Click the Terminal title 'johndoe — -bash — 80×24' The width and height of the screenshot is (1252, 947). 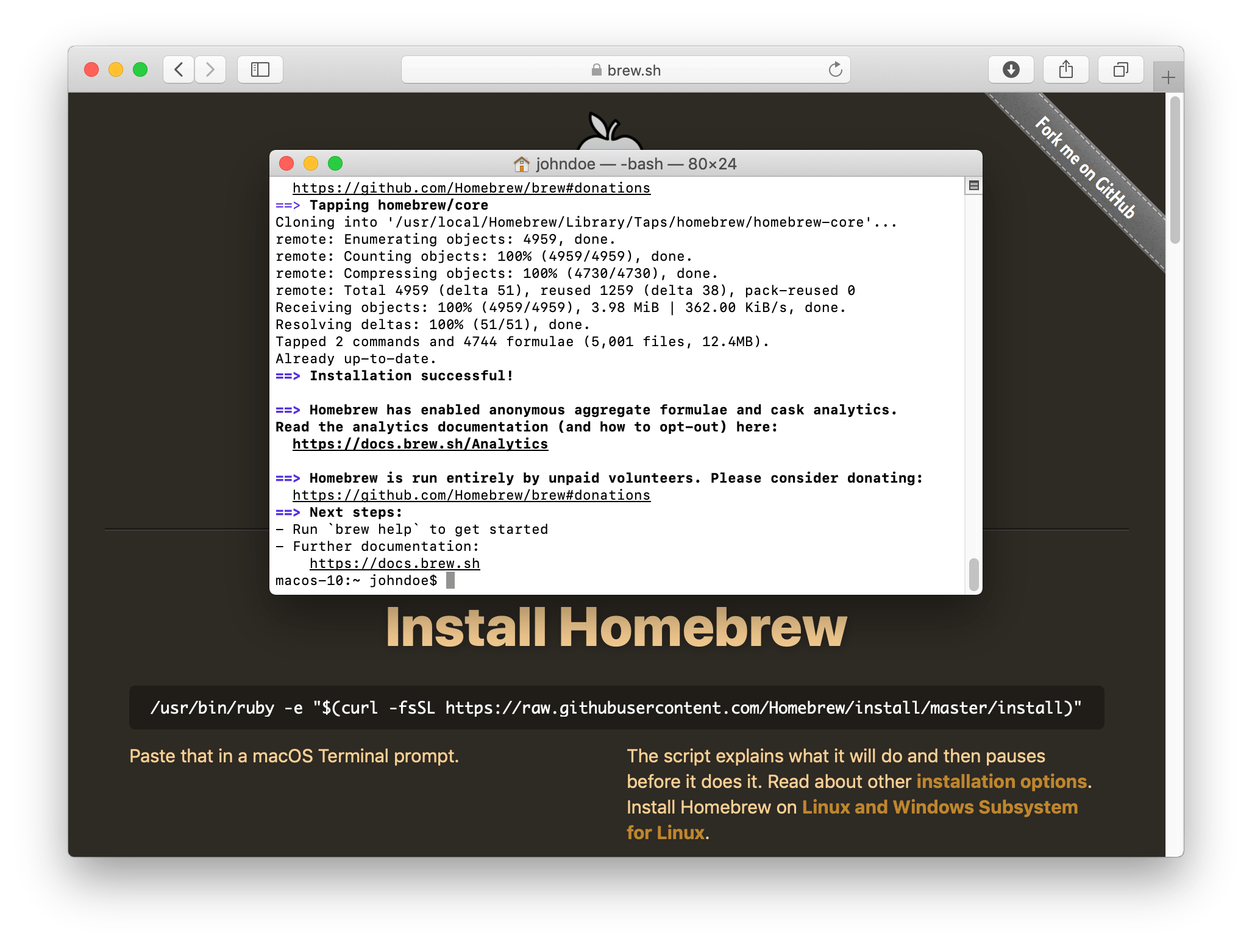[x=636, y=164]
